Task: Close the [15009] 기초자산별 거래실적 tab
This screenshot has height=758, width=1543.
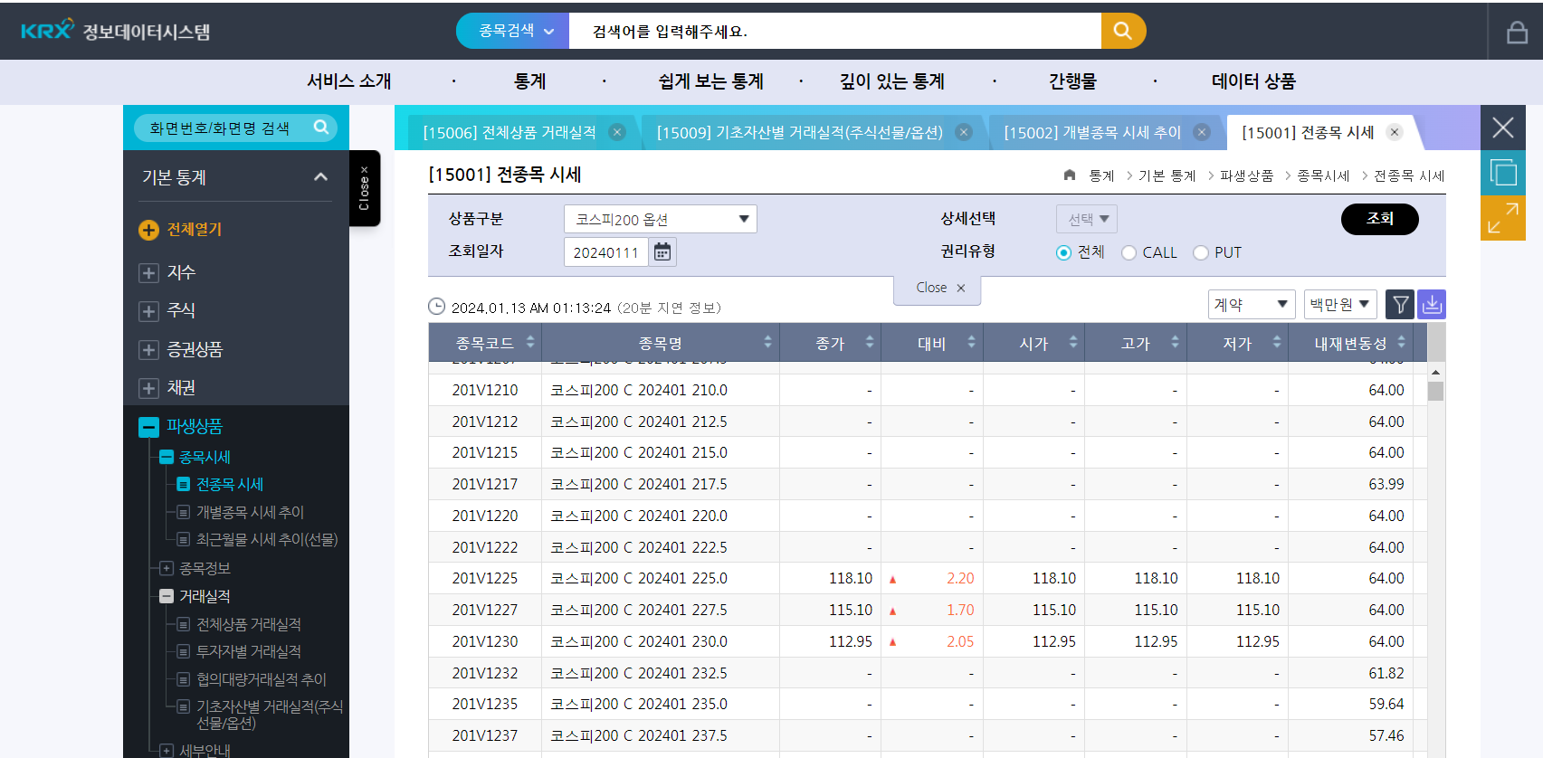Action: (964, 132)
